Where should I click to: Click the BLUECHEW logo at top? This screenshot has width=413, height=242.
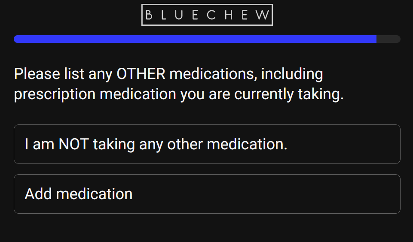207,15
